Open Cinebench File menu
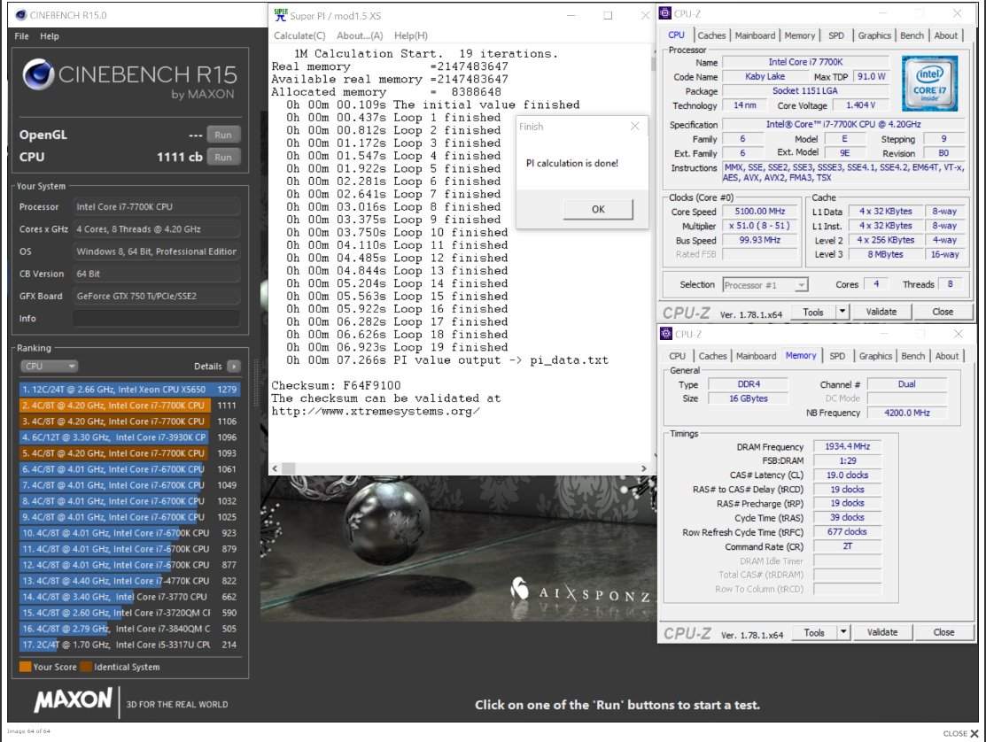The image size is (986, 742). click(x=22, y=36)
